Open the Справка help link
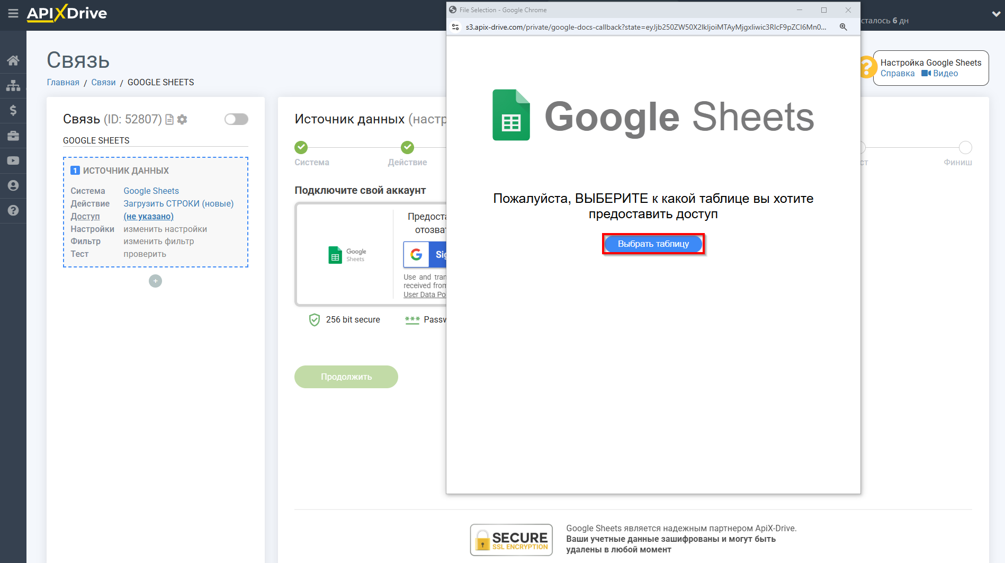 pyautogui.click(x=897, y=73)
